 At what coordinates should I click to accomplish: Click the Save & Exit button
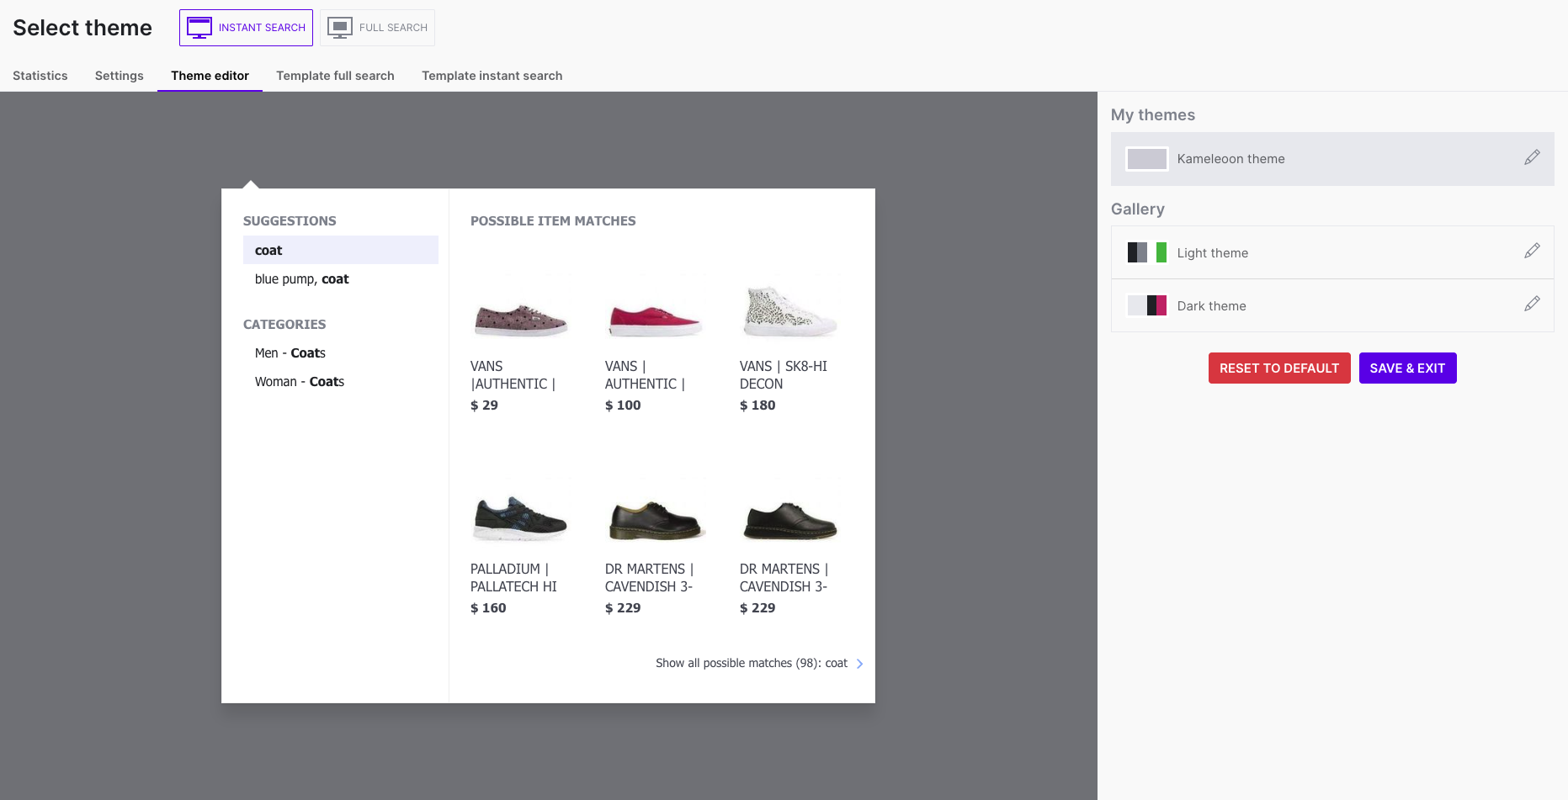click(1407, 368)
